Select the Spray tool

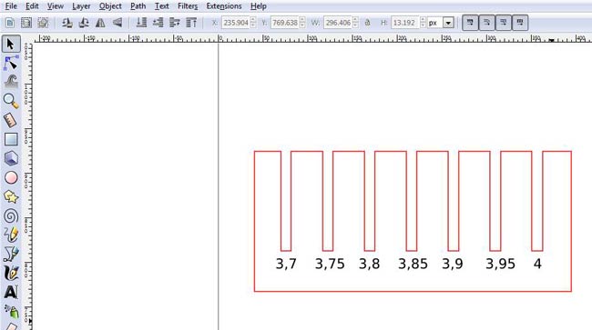[11, 311]
